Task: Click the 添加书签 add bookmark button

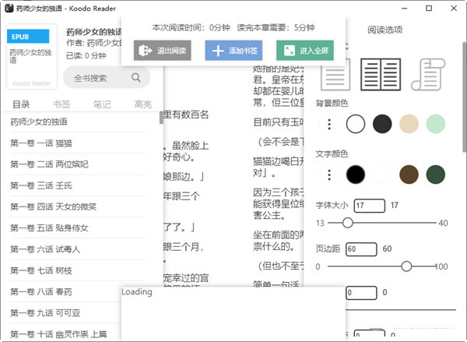Action: (x=233, y=51)
